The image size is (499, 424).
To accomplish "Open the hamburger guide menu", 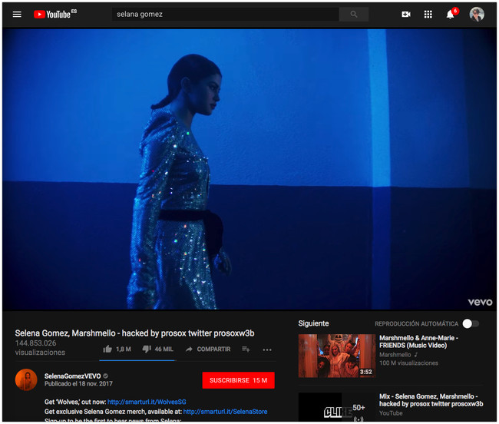I will (17, 15).
